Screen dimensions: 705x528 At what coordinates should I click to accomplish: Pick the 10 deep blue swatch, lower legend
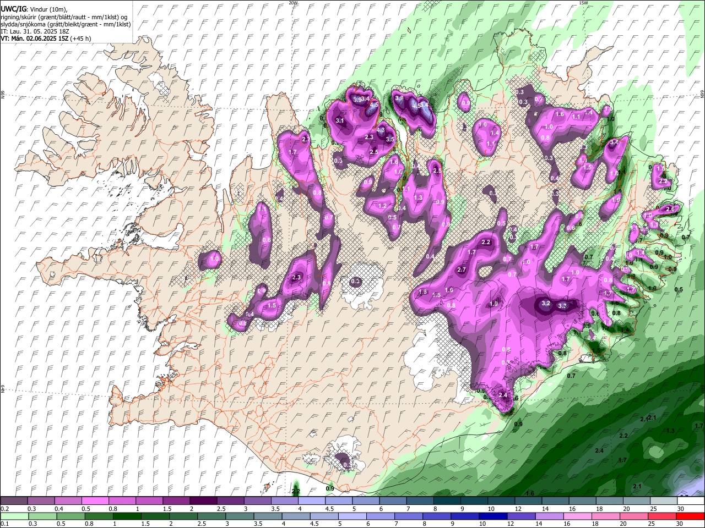point(493,516)
